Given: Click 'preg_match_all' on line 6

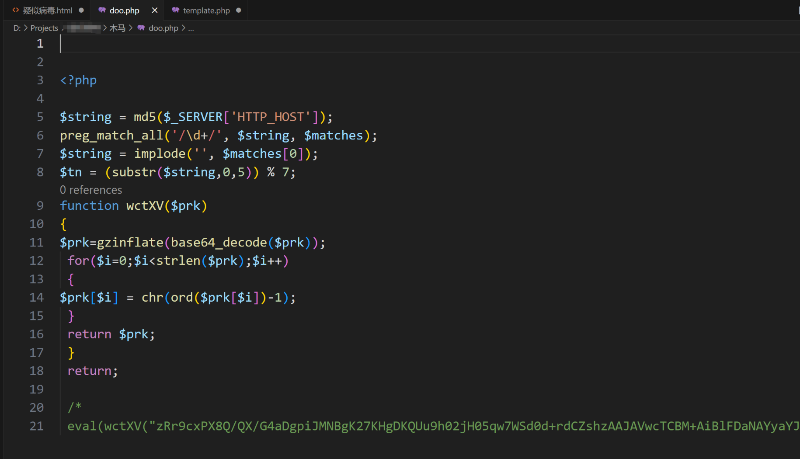Looking at the screenshot, I should (111, 136).
